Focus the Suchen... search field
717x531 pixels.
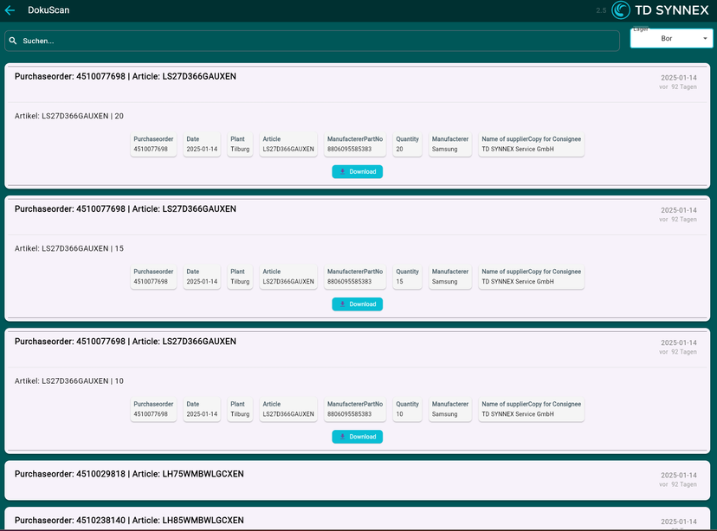312,41
